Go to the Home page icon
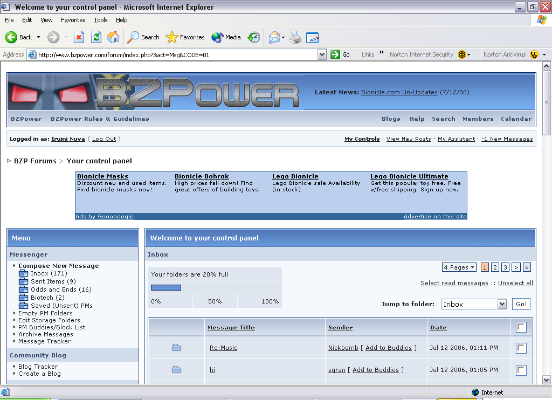The height and width of the screenshot is (400, 552). coord(113,37)
